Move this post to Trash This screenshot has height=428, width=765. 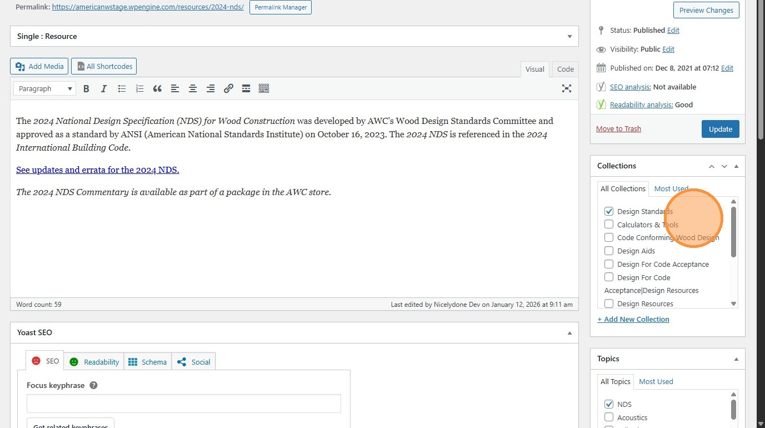pyautogui.click(x=618, y=128)
